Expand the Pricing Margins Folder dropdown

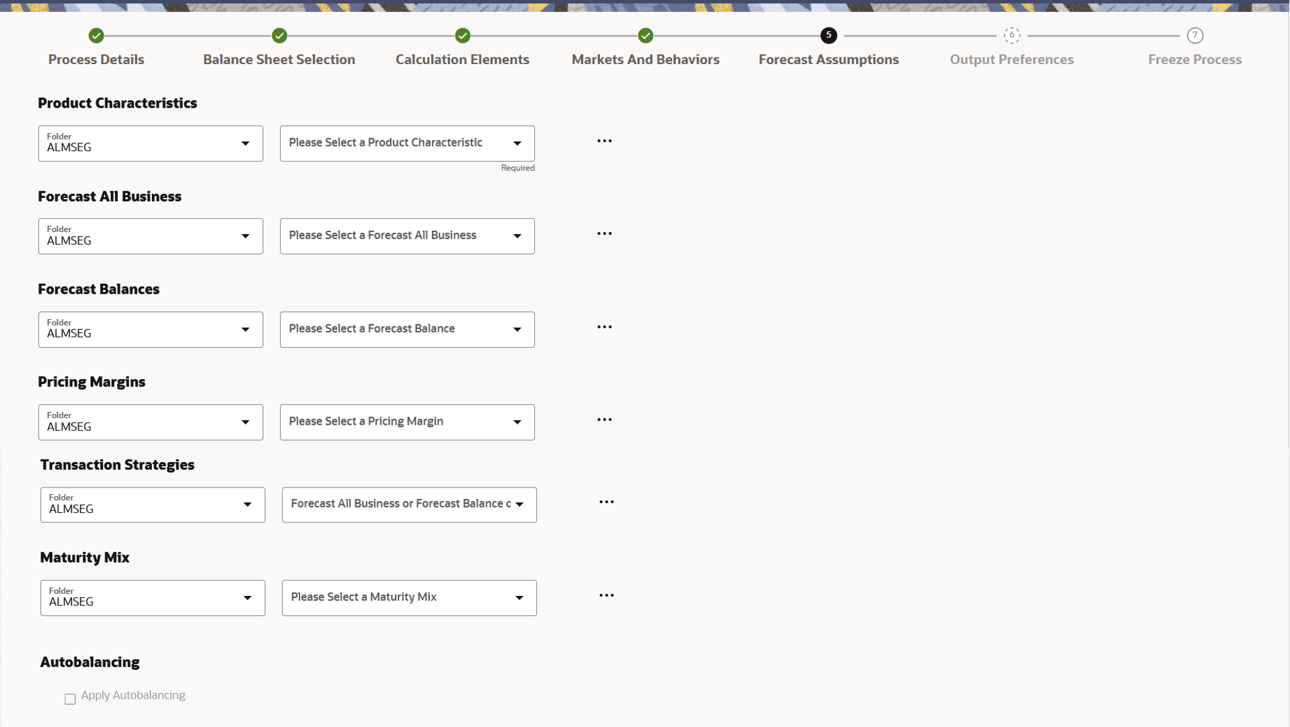click(150, 422)
